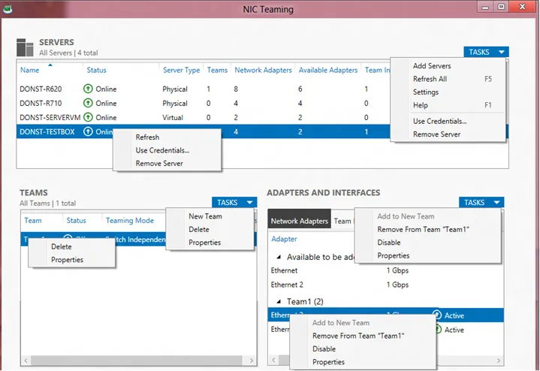Image resolution: width=540 pixels, height=371 pixels.
Task: Sort teams by Teaming Mode column
Action: (x=130, y=221)
